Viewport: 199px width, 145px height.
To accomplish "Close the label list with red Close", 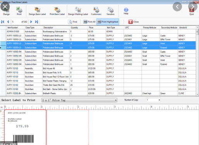I will (134, 22).
